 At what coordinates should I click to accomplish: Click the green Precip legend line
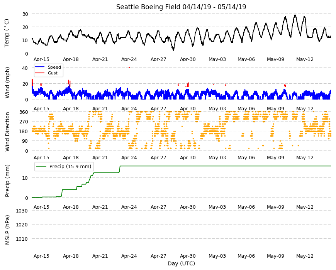[x=41, y=167]
